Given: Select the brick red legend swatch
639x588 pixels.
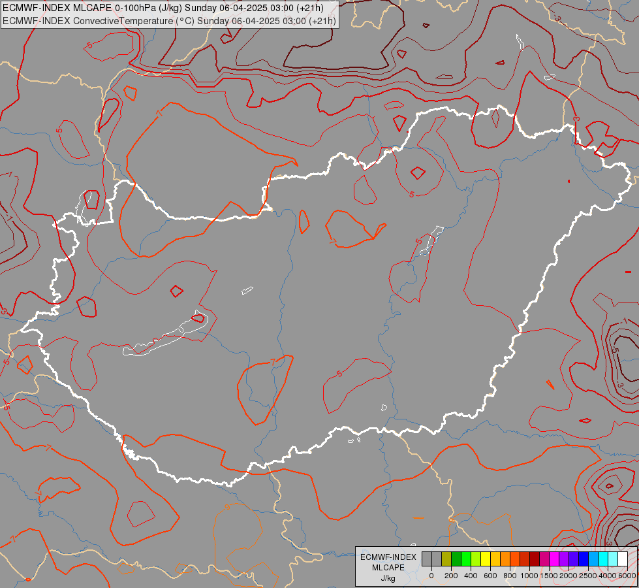Looking at the screenshot, I should 525,559.
